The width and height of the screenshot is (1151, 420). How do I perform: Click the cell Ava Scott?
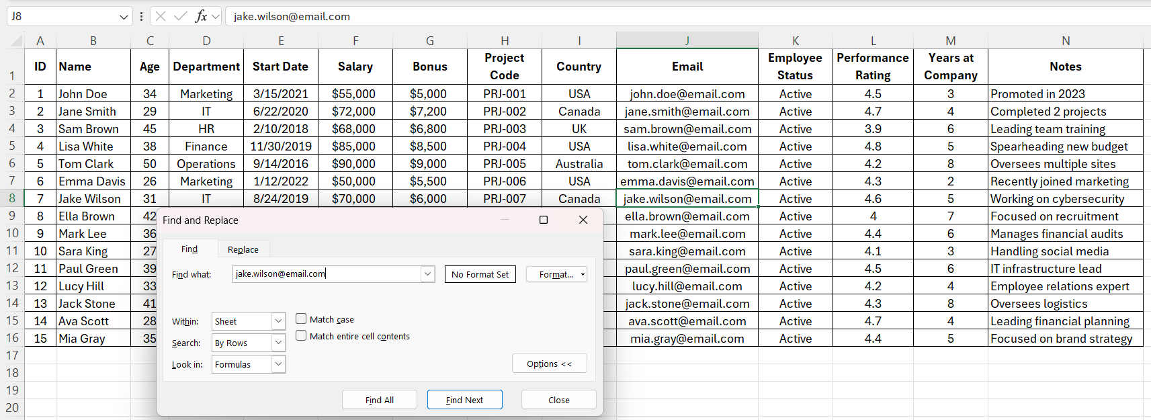[x=93, y=321]
